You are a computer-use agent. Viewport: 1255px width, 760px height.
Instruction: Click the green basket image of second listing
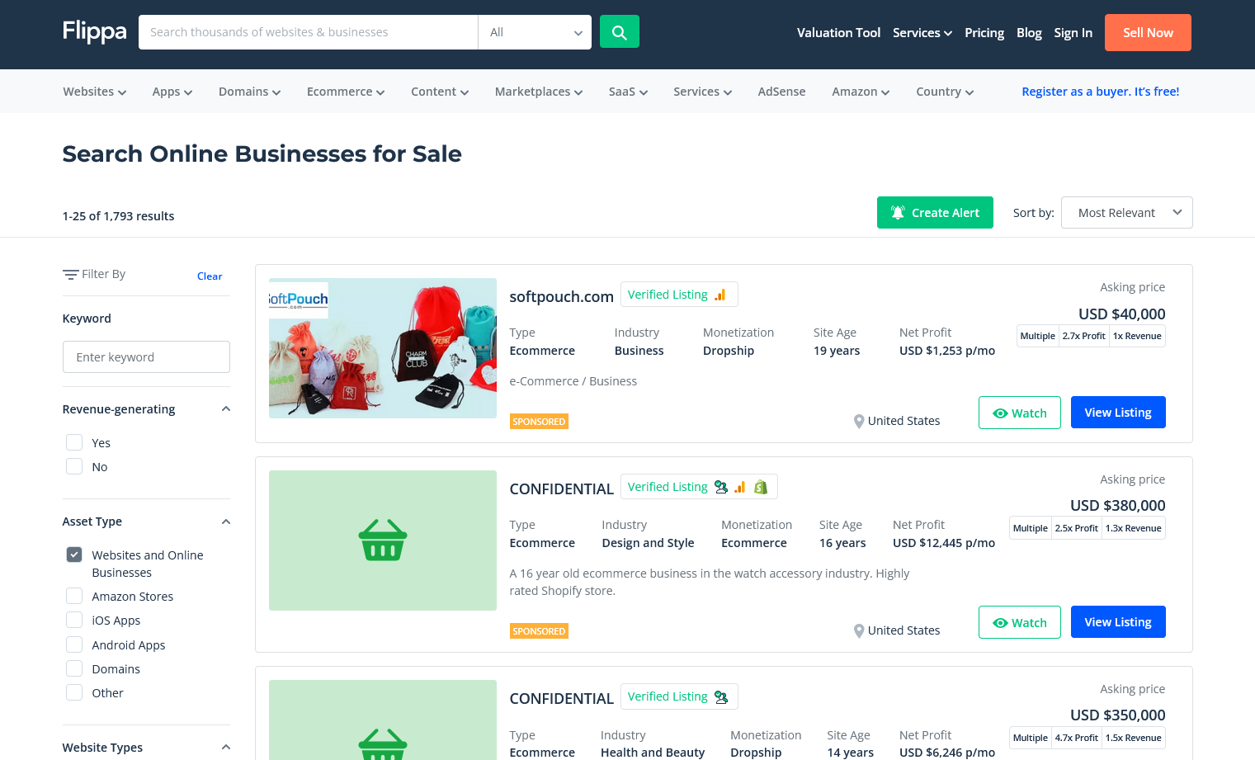pos(383,540)
